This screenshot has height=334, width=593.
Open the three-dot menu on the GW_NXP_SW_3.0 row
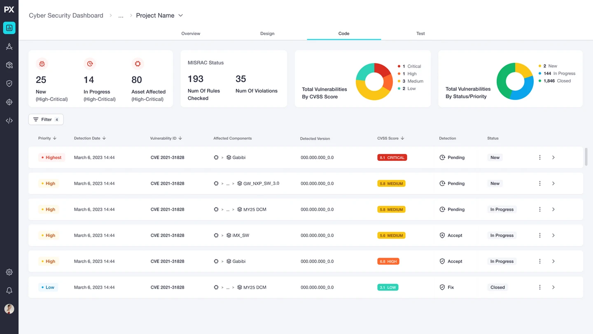(540, 183)
